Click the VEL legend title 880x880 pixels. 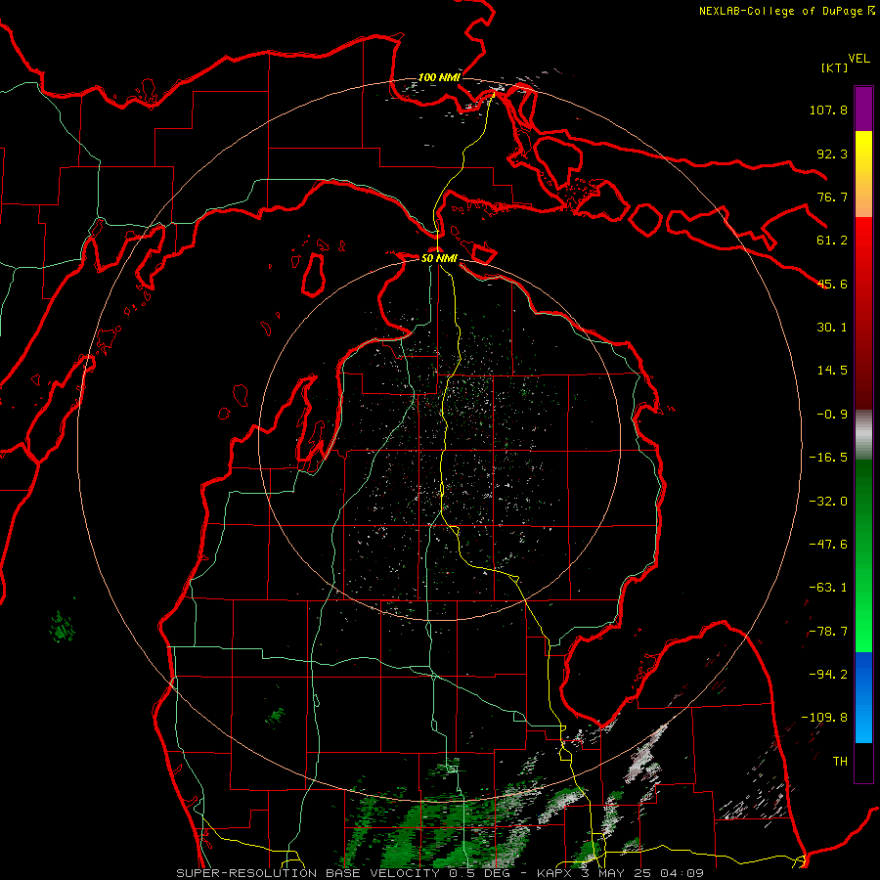pos(858,59)
